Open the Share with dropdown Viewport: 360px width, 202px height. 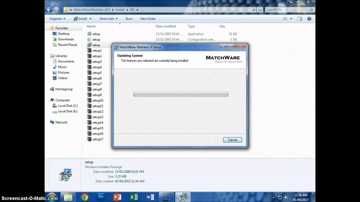[x=109, y=19]
